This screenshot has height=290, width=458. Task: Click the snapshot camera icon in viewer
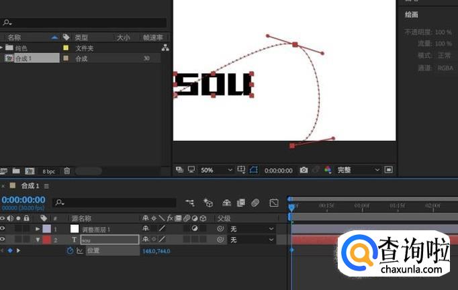pyautogui.click(x=304, y=171)
